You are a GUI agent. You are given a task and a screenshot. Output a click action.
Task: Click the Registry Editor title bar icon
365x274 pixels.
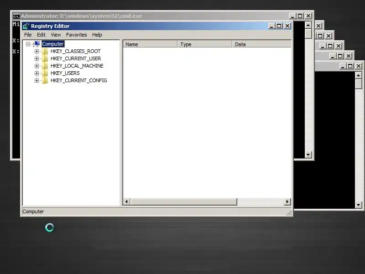point(26,26)
